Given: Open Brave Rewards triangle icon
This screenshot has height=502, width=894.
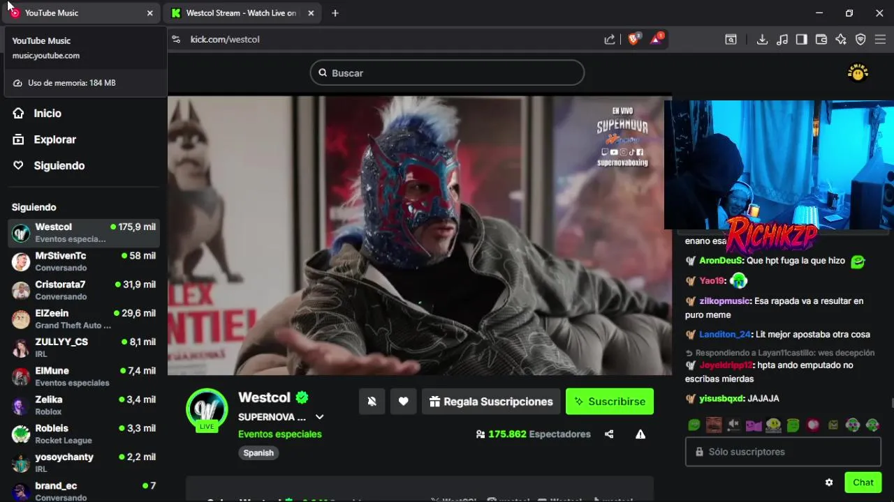Looking at the screenshot, I should tap(656, 39).
